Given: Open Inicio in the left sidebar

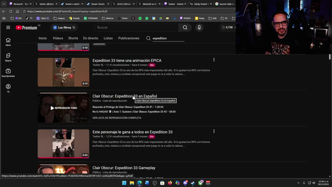Looking at the screenshot, I should pos(8,42).
